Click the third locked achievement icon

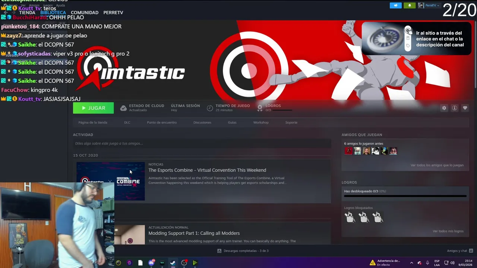(x=378, y=217)
